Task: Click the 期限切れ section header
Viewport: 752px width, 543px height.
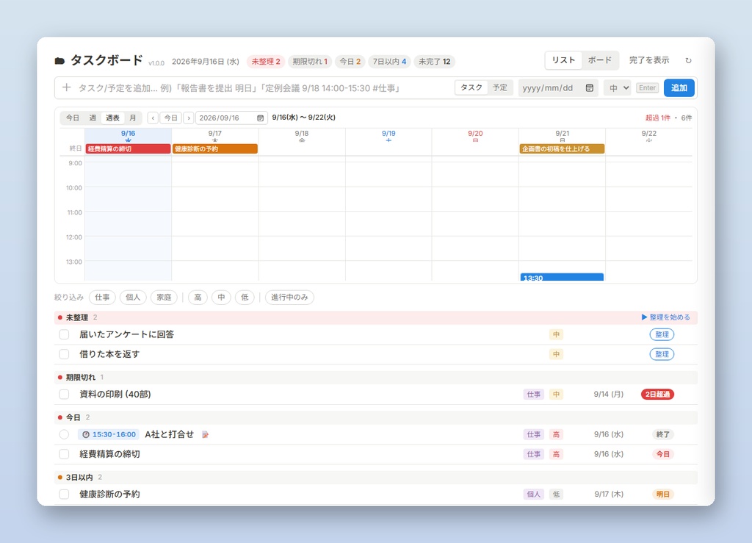Action: tap(376, 378)
